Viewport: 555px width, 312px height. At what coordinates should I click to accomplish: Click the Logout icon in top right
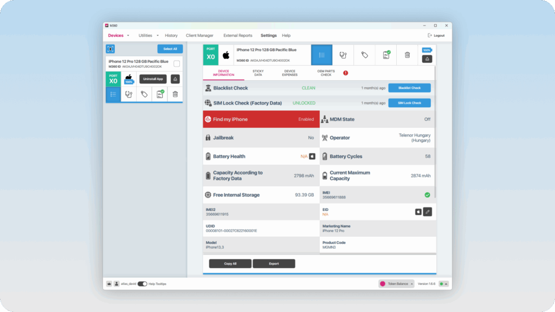tap(430, 35)
